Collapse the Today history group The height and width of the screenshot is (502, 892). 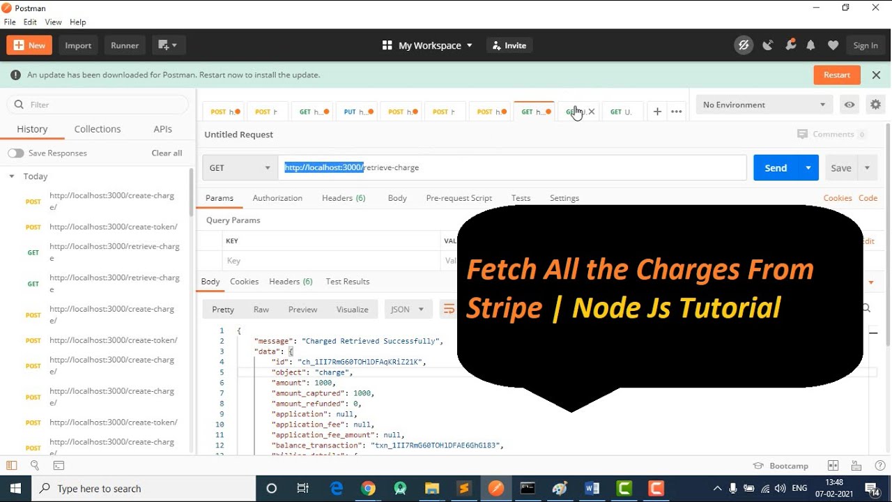coord(11,176)
